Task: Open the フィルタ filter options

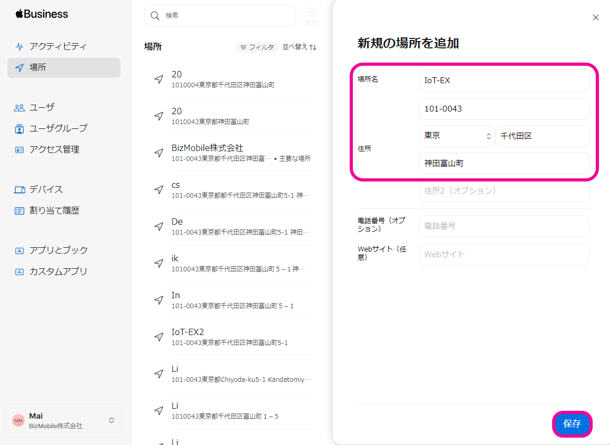Action: (257, 47)
